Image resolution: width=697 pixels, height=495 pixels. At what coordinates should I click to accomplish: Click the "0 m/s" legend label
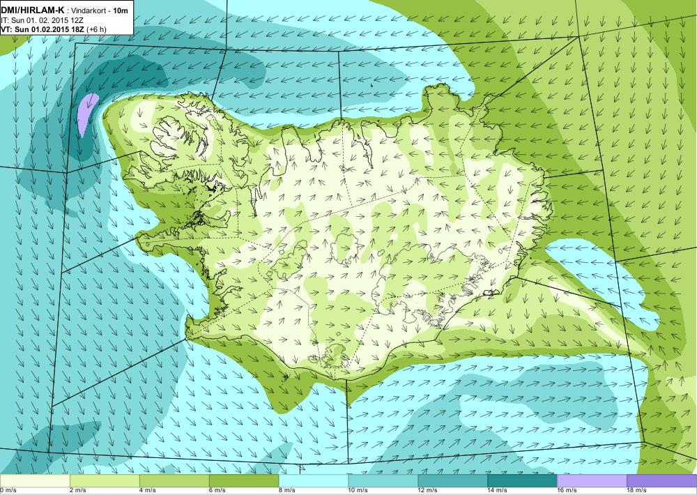point(8,491)
